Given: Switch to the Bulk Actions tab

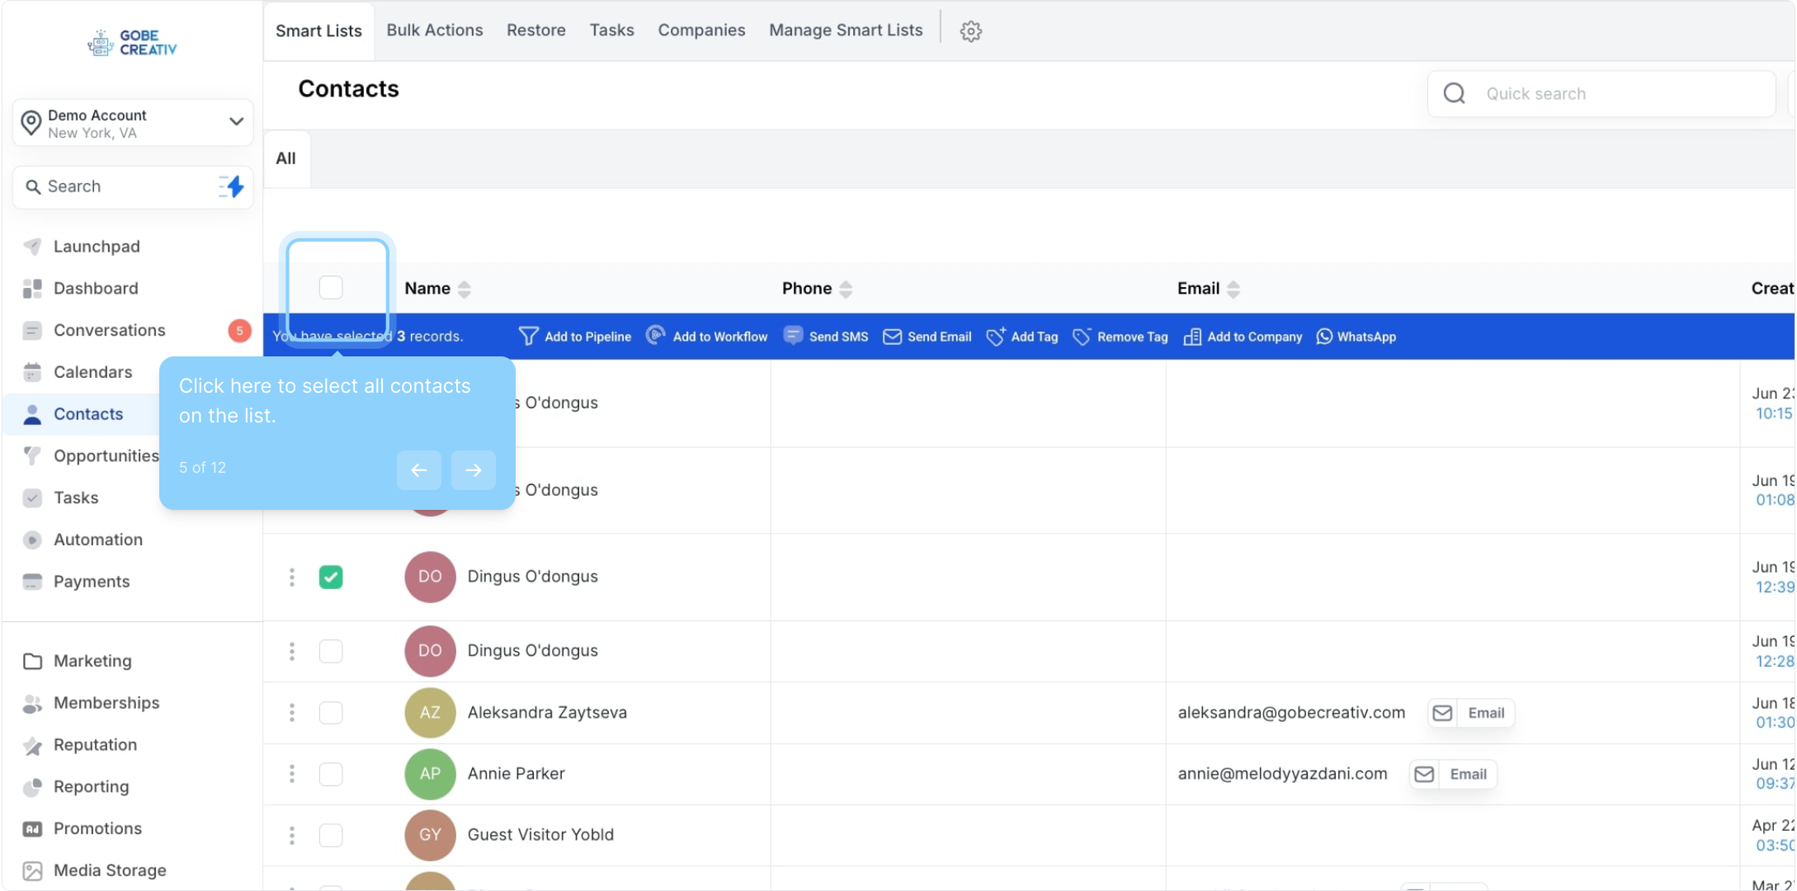Looking at the screenshot, I should [x=435, y=31].
